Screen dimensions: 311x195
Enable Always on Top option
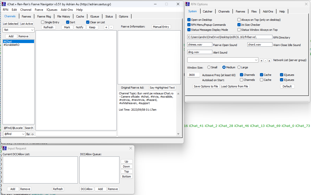point(239,20)
